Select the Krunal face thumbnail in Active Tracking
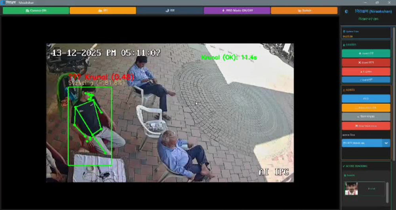 pos(351,189)
